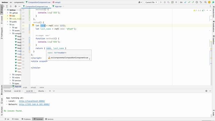The image size is (215, 121).
Task: Toggle the Structure tool window button
Action: 2,111
